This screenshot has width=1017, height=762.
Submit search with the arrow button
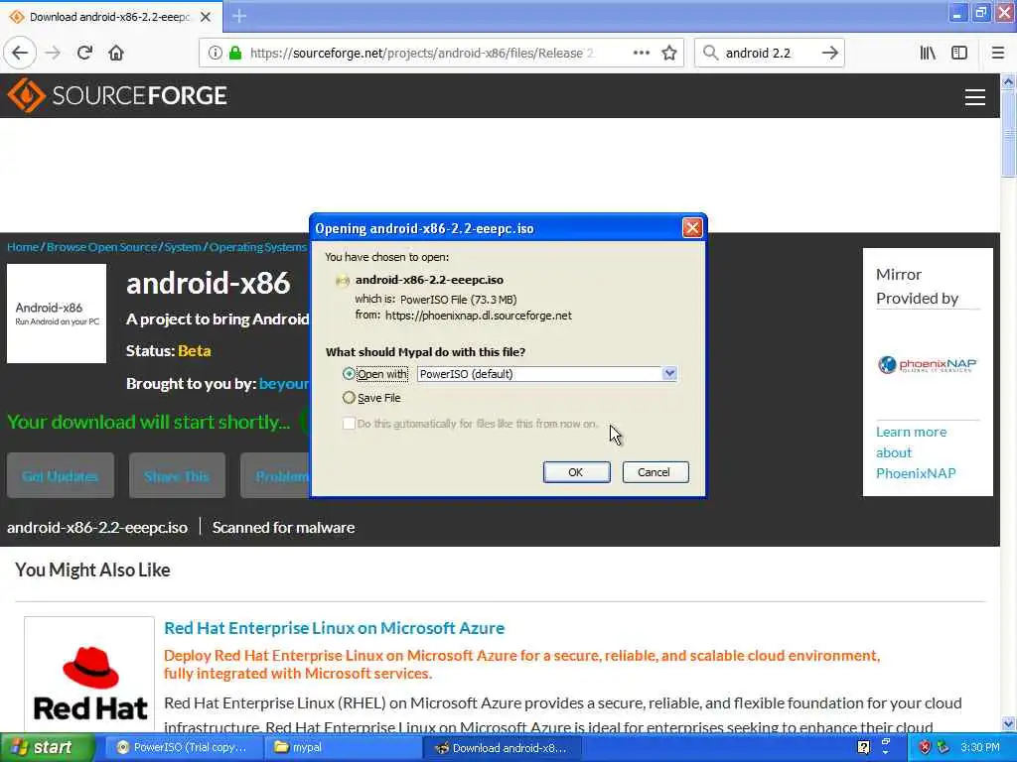(829, 53)
